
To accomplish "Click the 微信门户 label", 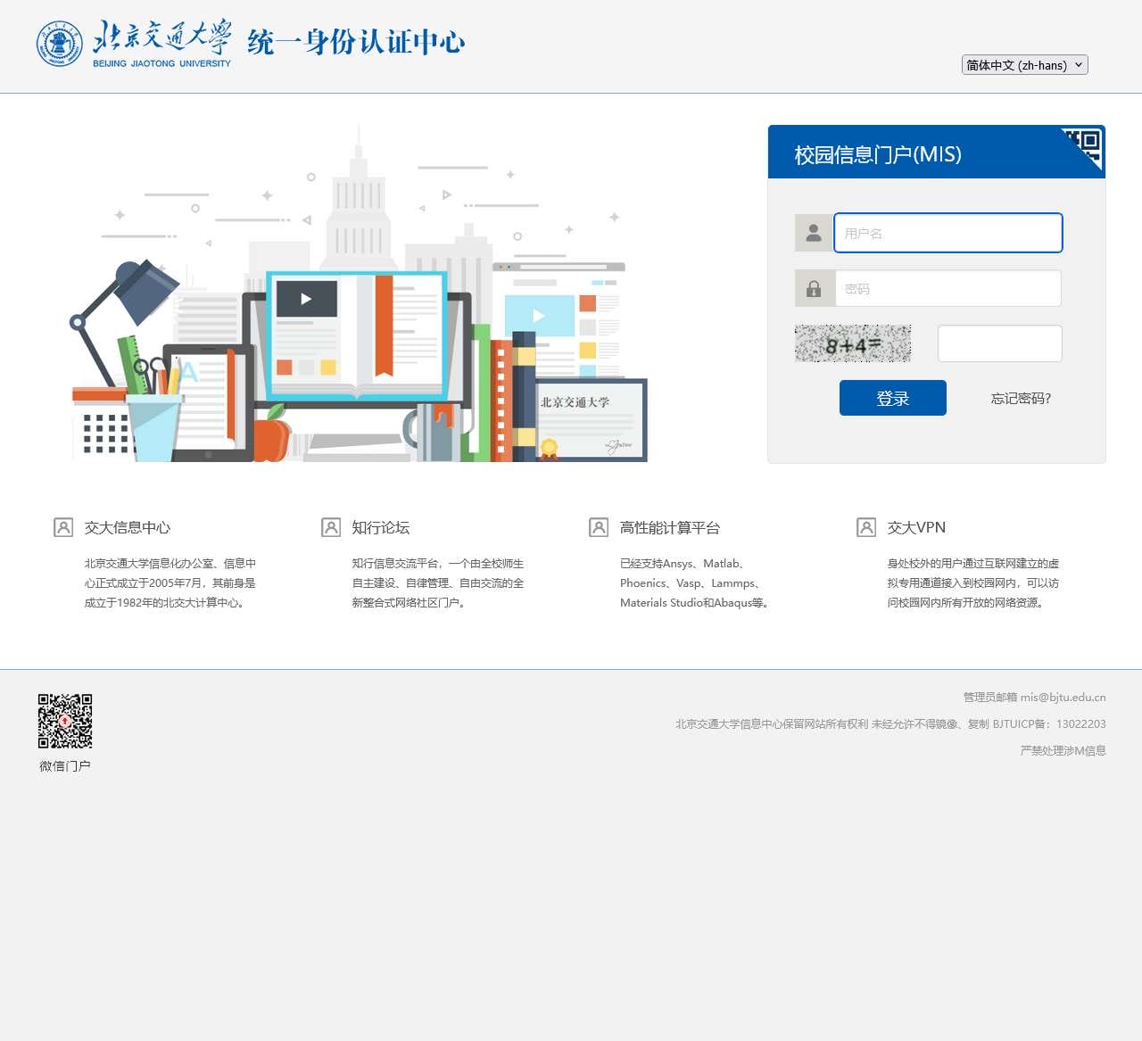I will 65,765.
